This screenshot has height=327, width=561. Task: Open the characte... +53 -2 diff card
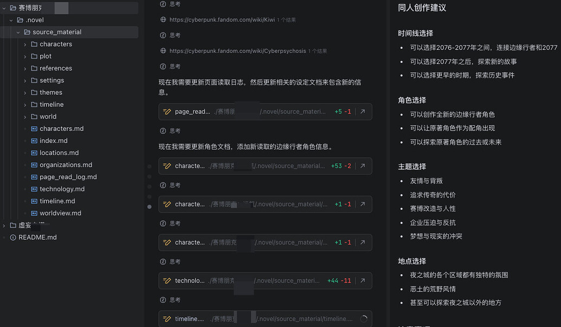[x=265, y=166]
